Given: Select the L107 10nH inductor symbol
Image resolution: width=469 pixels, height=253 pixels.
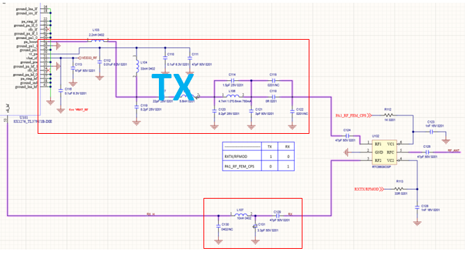Looking at the screenshot, I should click(241, 215).
